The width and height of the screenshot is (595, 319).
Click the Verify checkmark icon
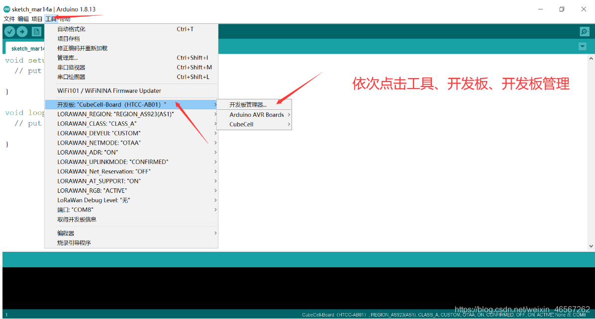tap(10, 32)
